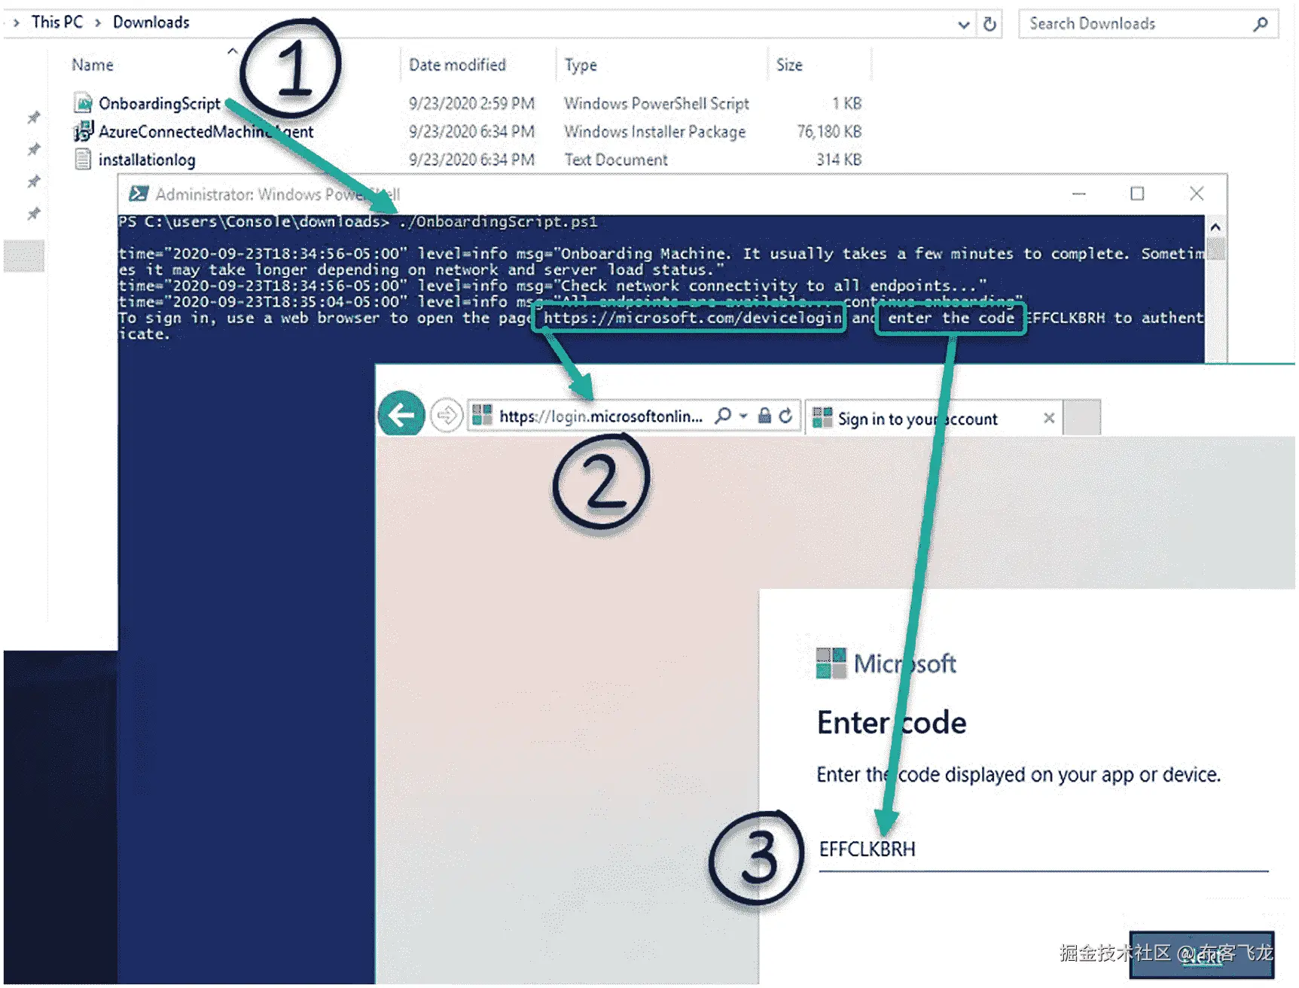The height and width of the screenshot is (988, 1299).
Task: Click the date 9/23/2020 2:59 PM
Action: (471, 103)
